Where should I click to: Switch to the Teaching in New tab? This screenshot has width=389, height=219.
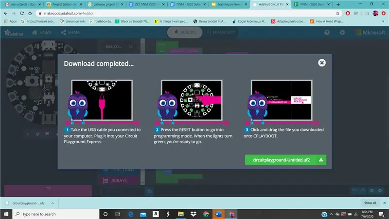229,4
